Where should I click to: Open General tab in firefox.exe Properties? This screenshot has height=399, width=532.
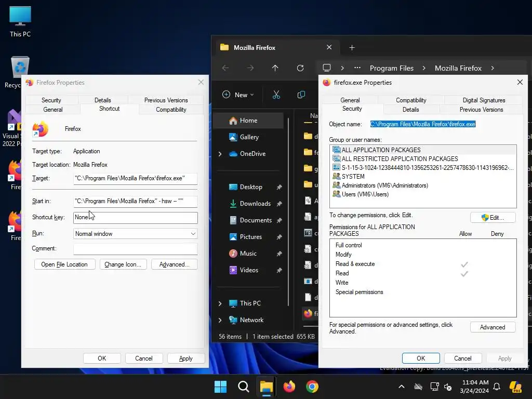[350, 100]
